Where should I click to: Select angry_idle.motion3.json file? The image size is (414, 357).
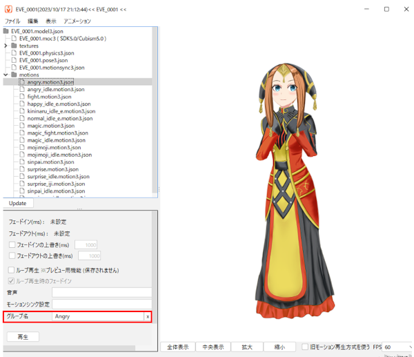[x=56, y=89]
